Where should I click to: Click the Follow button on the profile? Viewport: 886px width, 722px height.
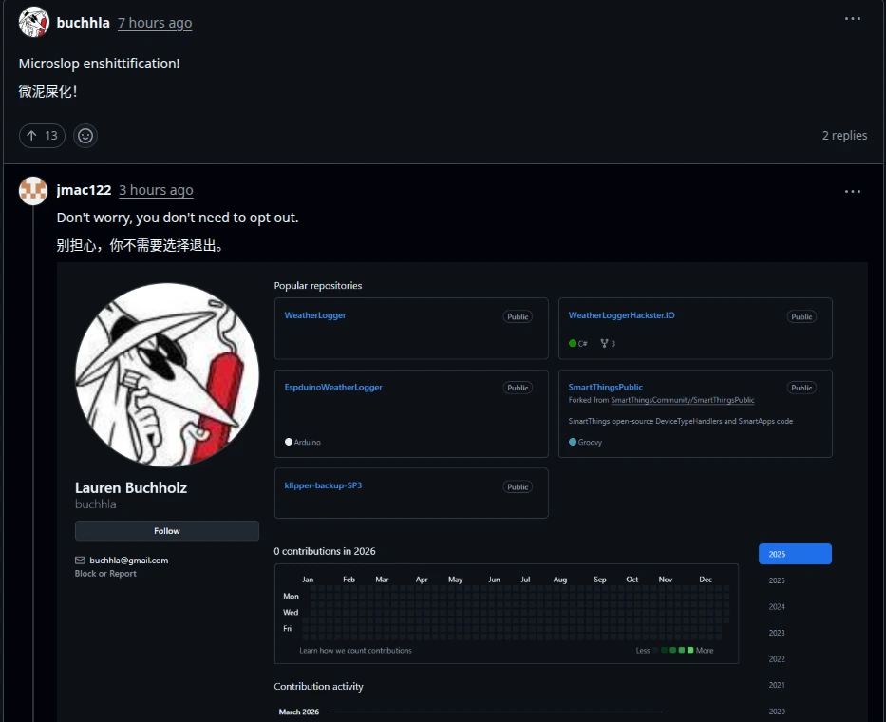[x=166, y=531]
